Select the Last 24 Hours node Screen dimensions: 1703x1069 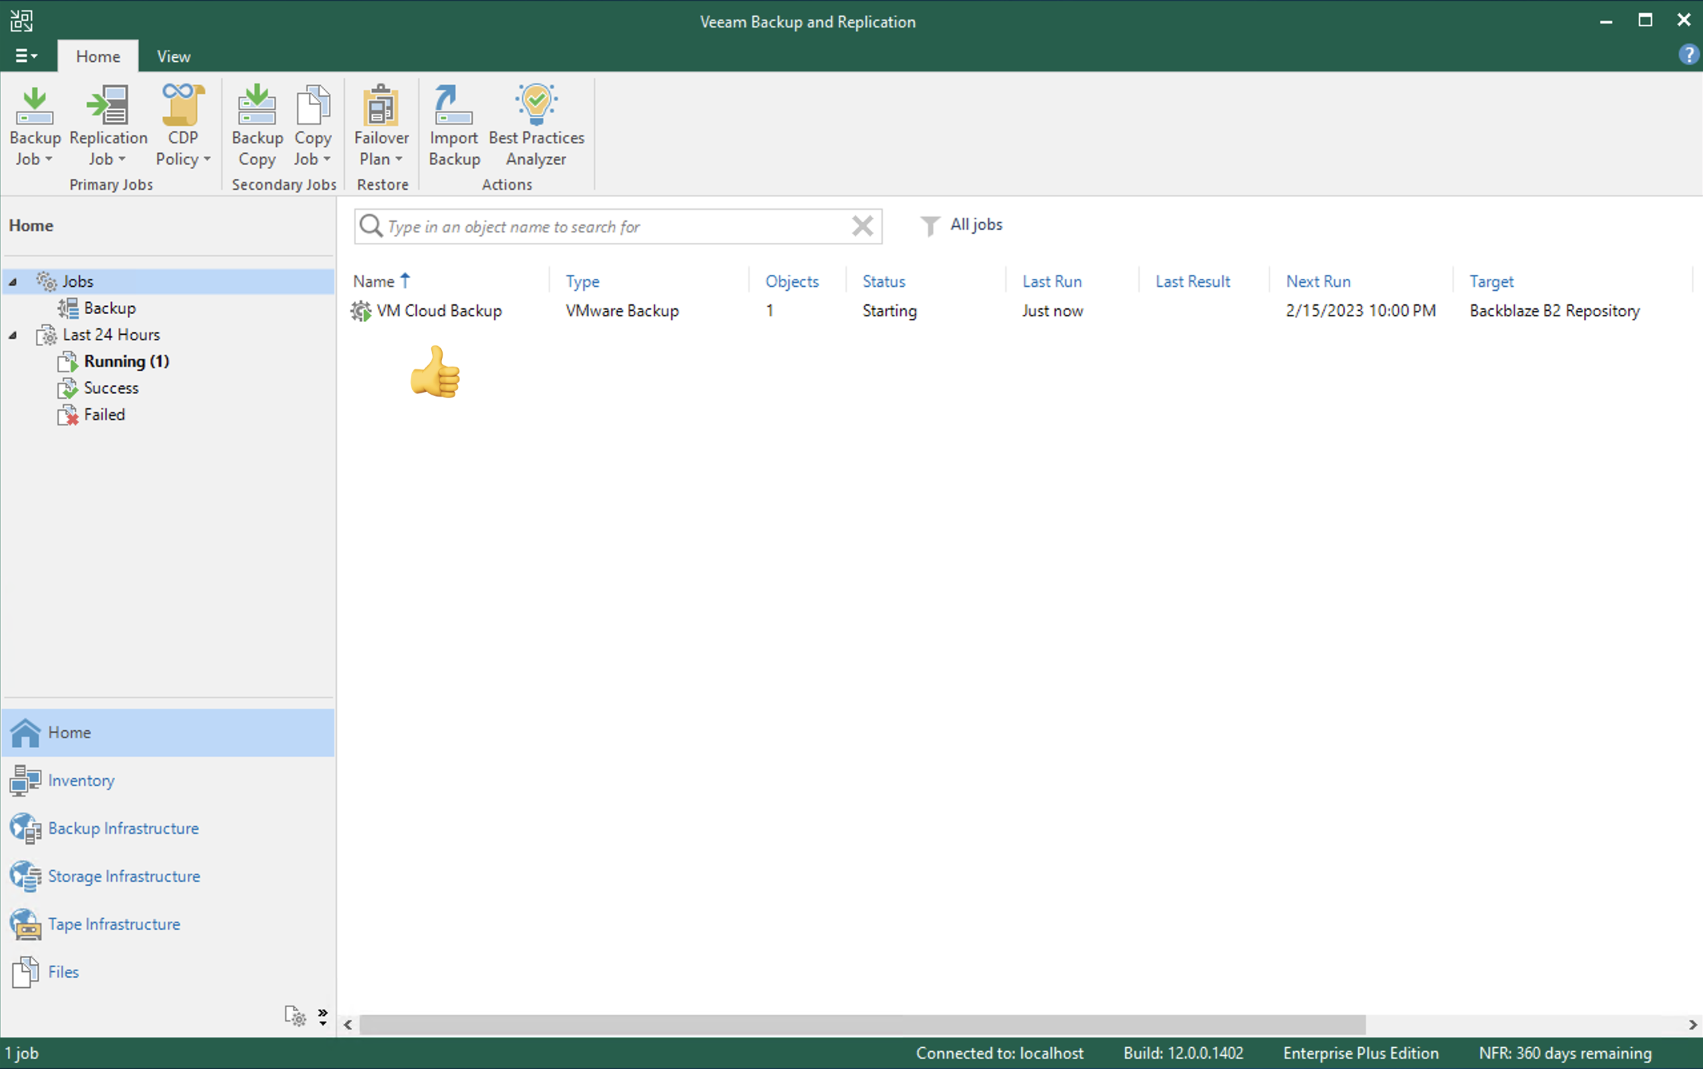[111, 335]
